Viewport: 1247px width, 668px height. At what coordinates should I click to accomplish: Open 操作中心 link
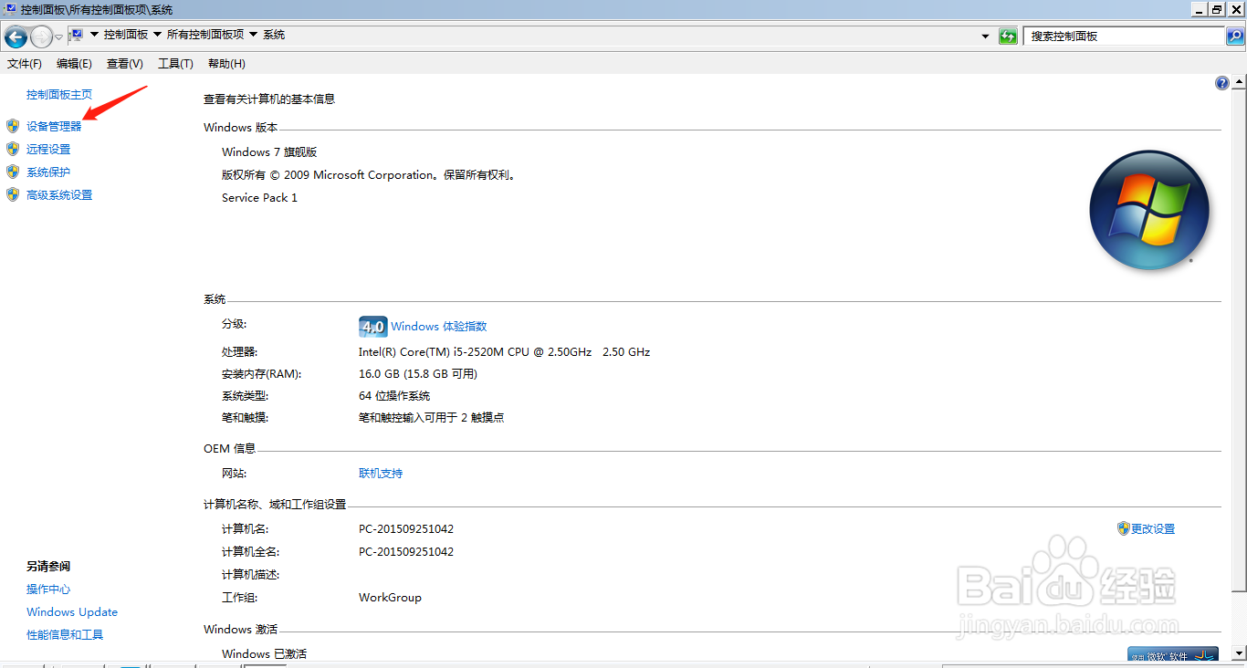(48, 590)
